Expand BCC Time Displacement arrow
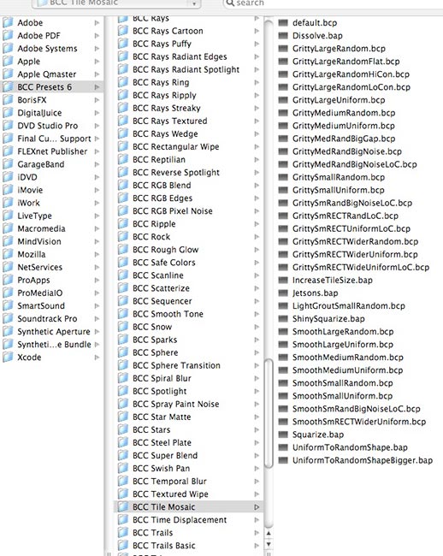The width and height of the screenshot is (443, 556). [257, 520]
